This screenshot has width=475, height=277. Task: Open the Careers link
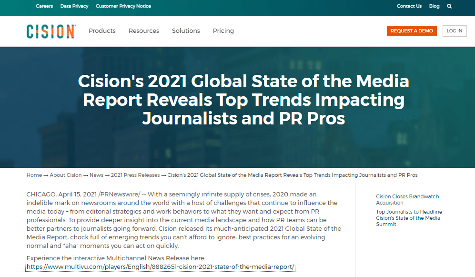pyautogui.click(x=44, y=6)
